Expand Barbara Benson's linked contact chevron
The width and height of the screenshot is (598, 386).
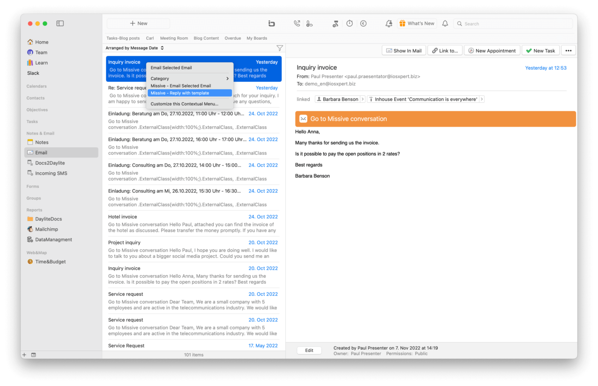point(362,99)
